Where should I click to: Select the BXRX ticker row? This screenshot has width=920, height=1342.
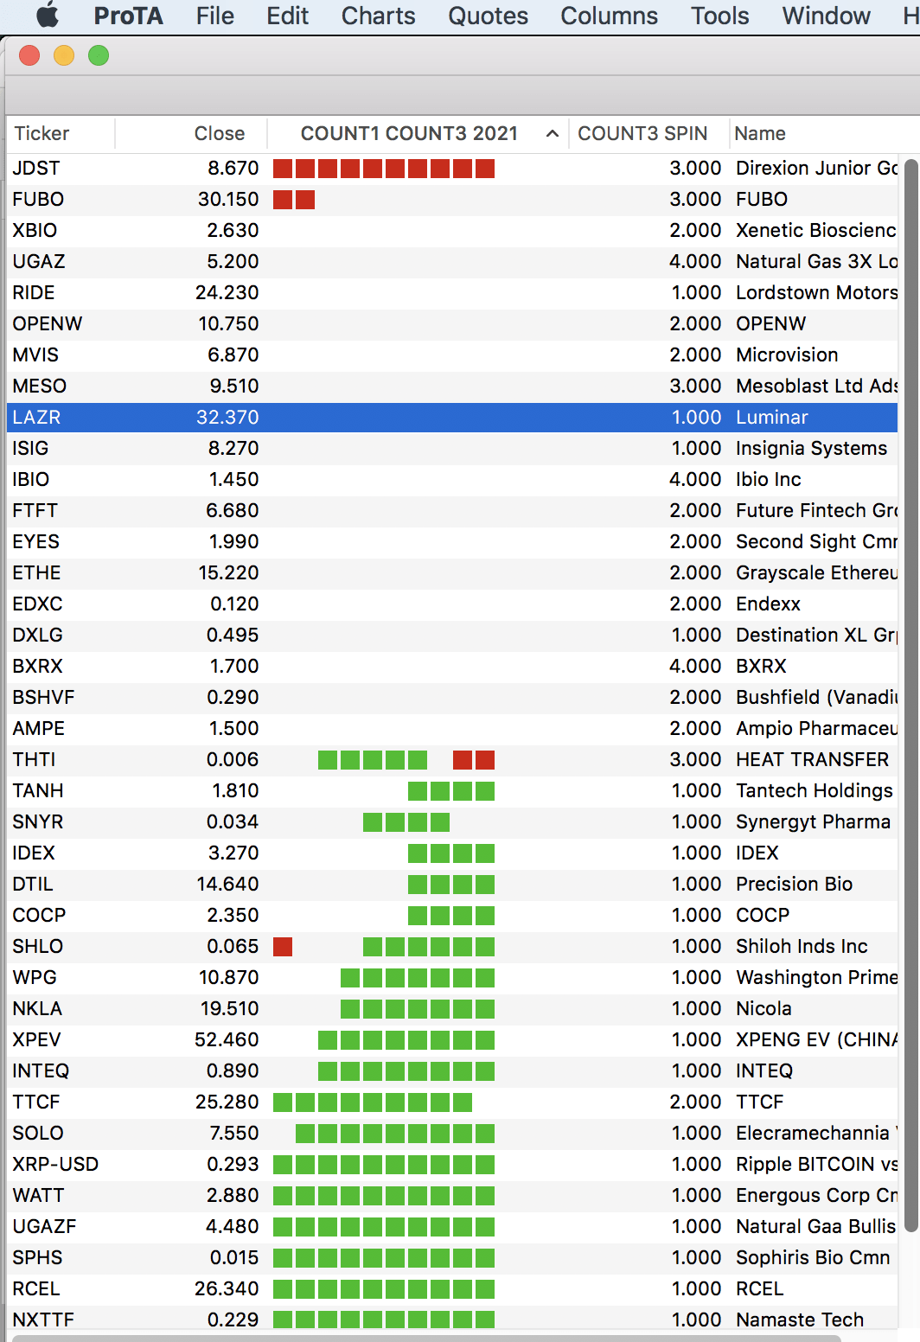(x=452, y=666)
